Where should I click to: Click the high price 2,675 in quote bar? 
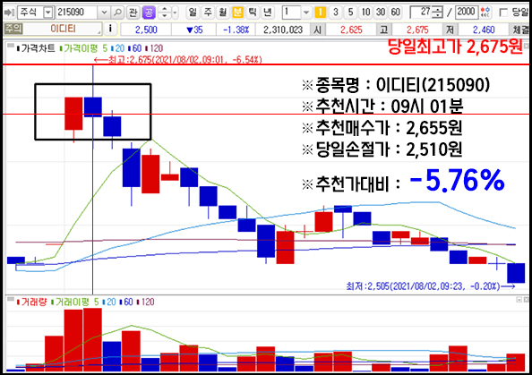(417, 30)
